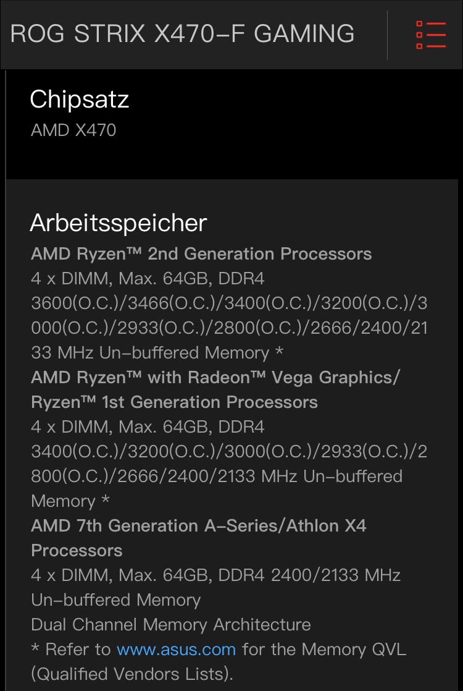
Task: Select the Chipsatz heading
Action: pos(80,100)
